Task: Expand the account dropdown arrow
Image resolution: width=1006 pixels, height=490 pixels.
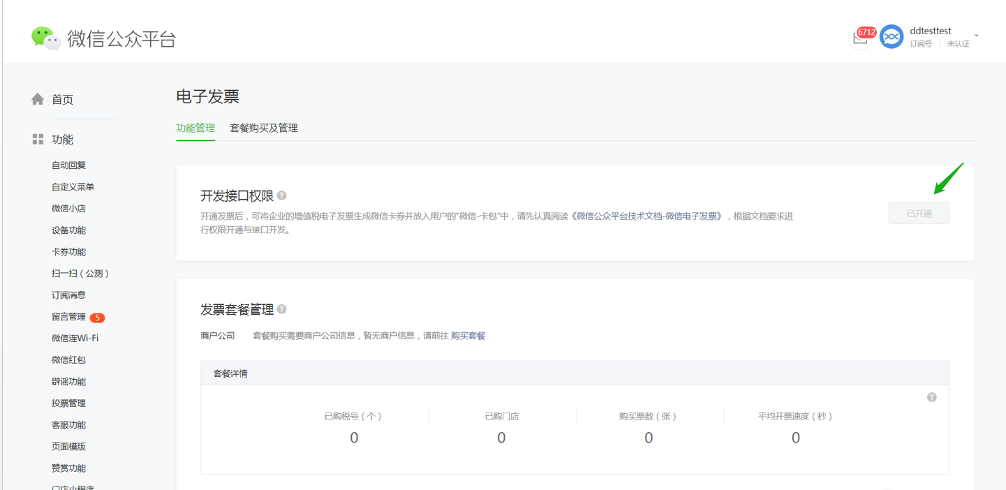Action: point(976,35)
